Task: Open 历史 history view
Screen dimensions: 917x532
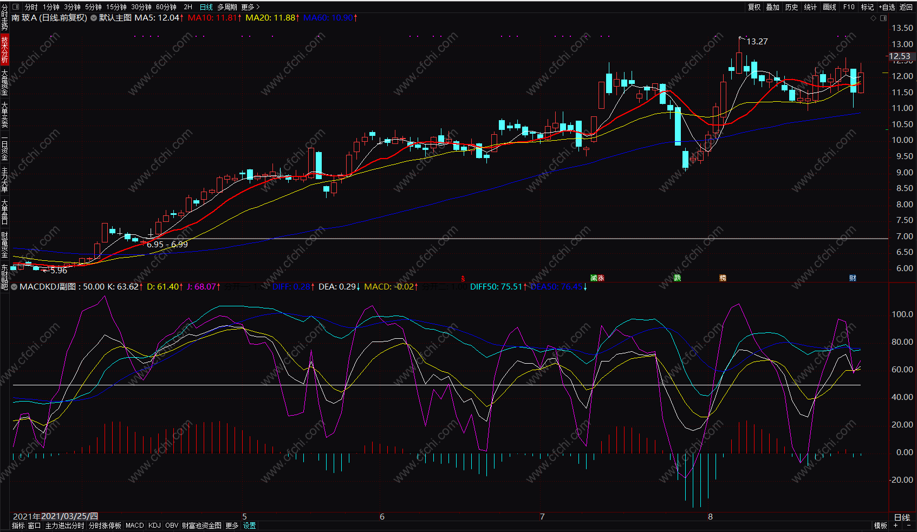Action: pos(792,7)
